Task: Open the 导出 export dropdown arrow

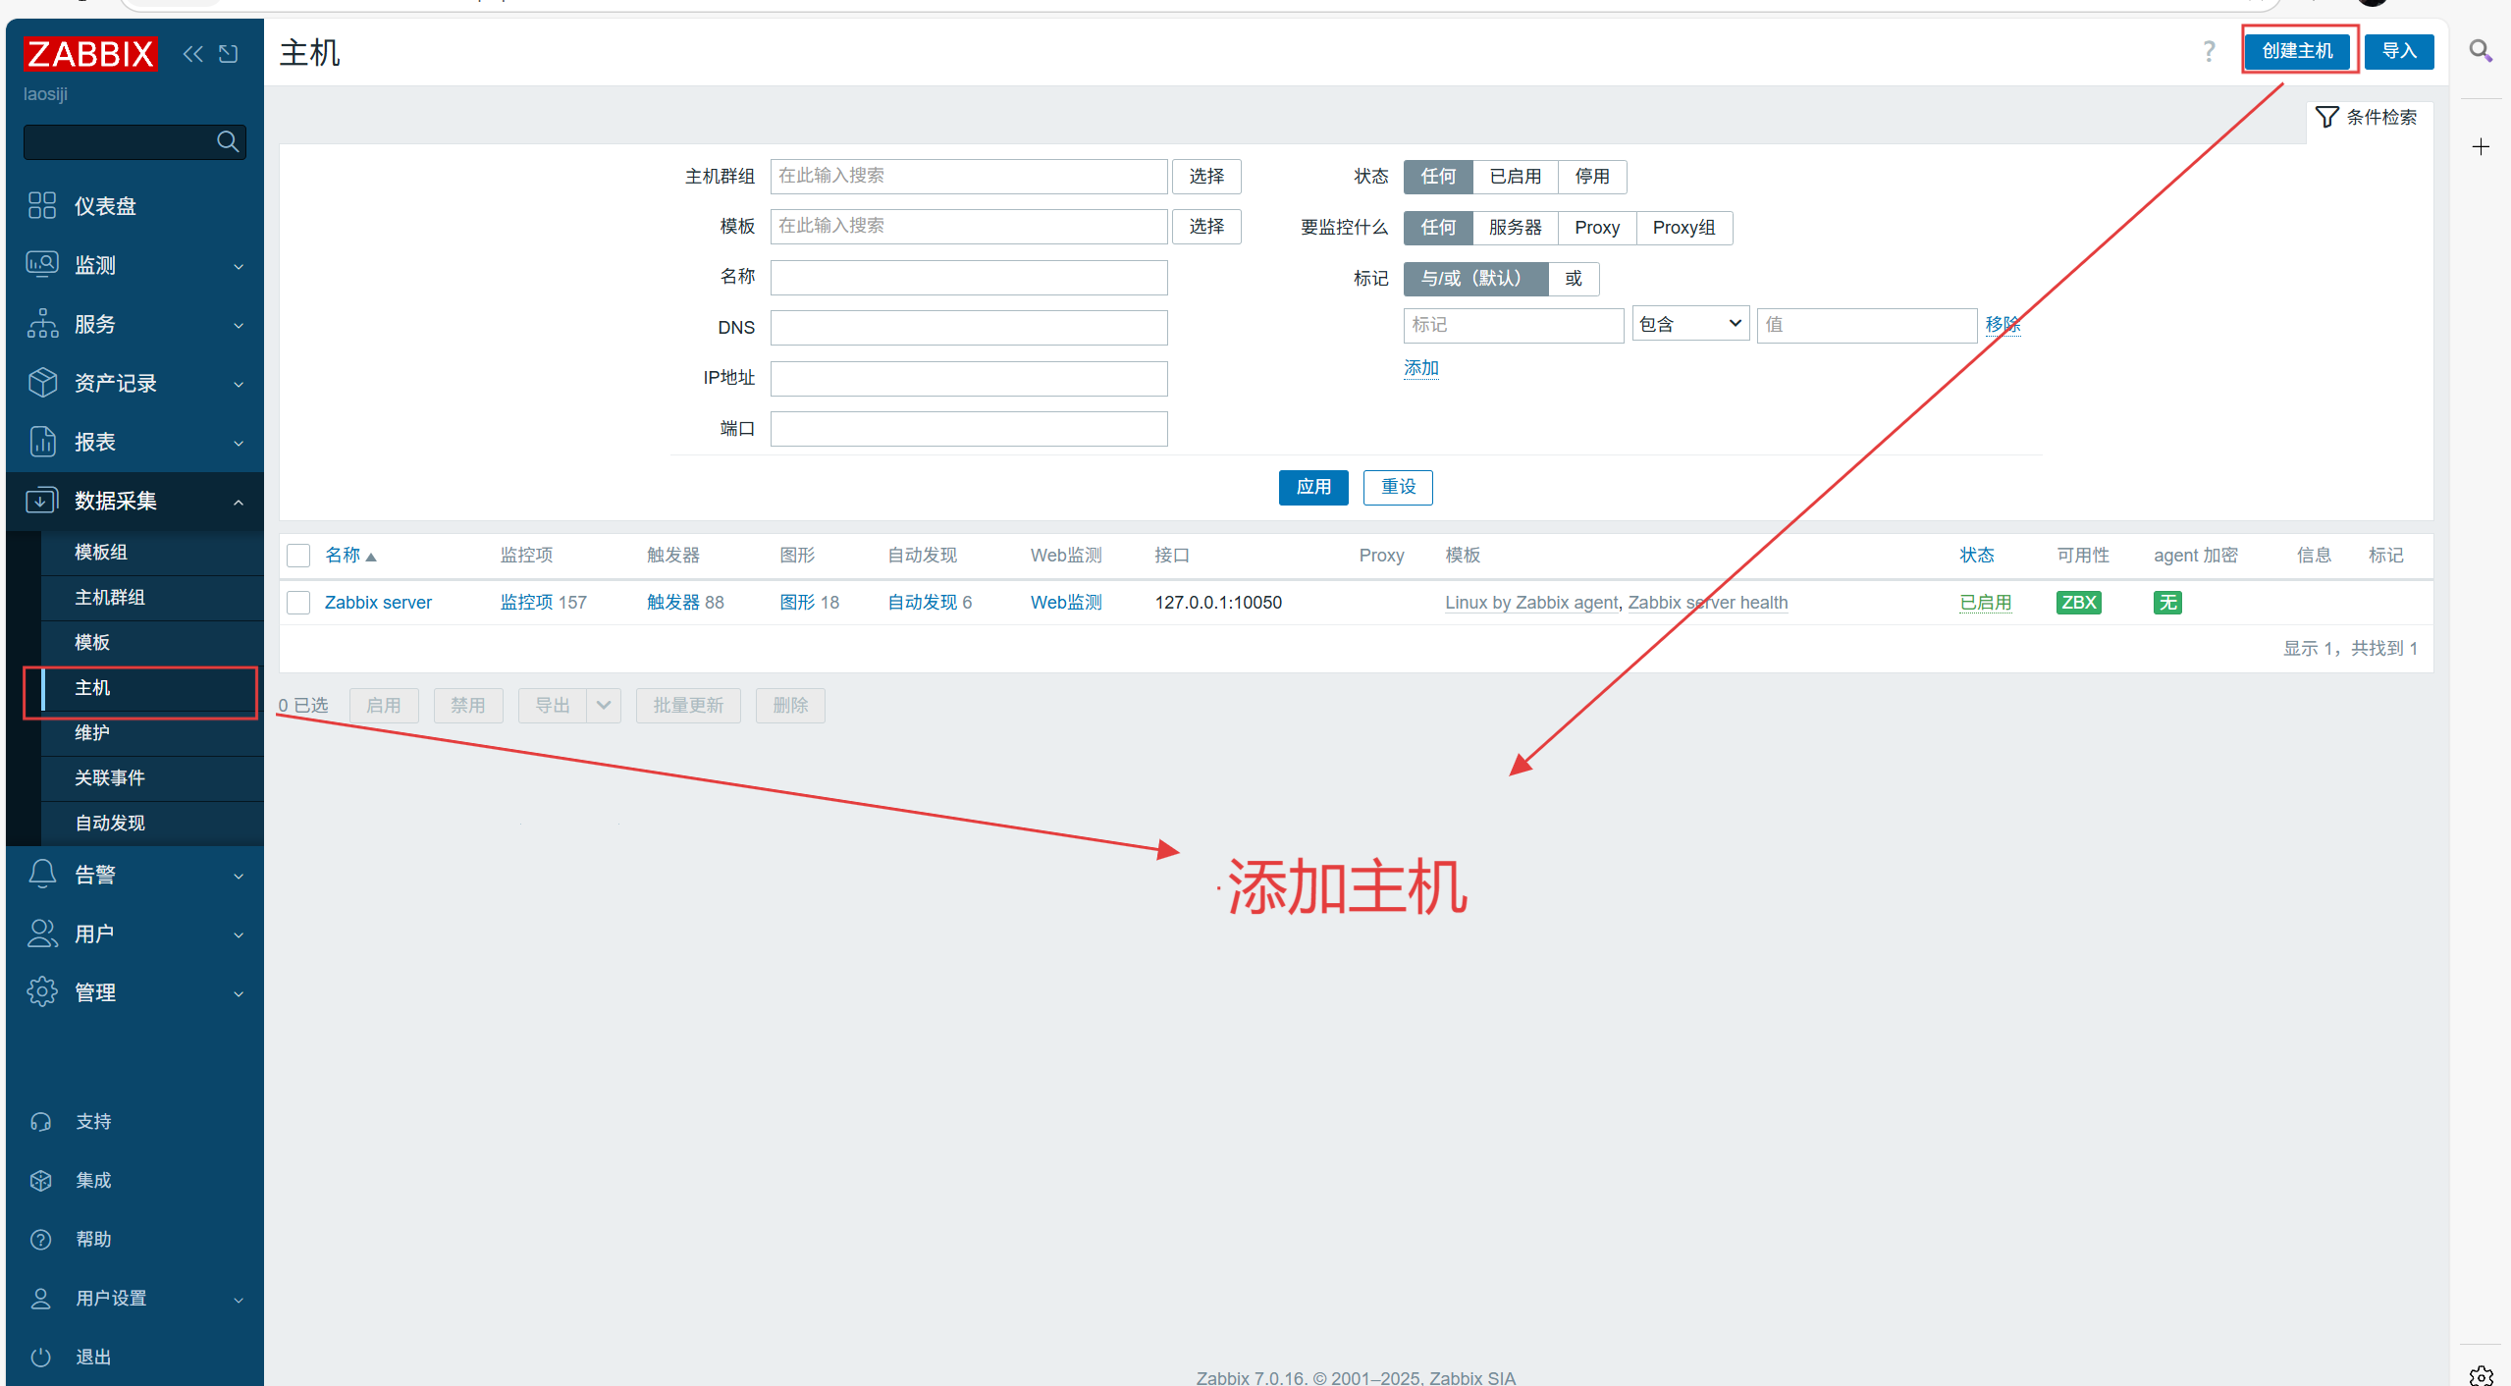Action: [604, 706]
